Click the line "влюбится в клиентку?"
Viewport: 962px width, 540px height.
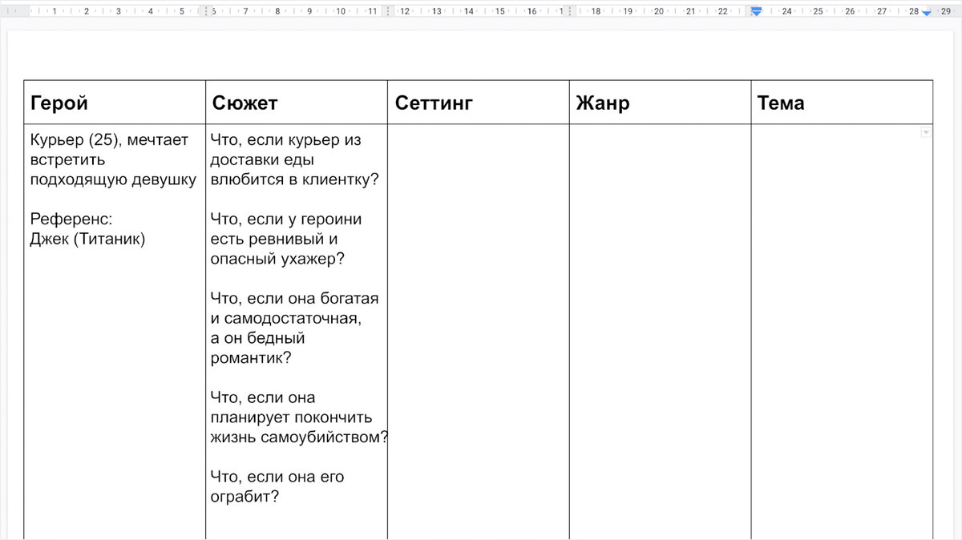click(x=294, y=179)
